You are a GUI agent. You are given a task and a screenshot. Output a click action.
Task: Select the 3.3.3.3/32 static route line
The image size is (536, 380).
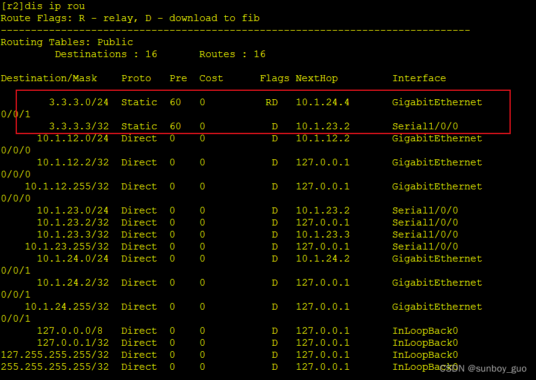78,126
